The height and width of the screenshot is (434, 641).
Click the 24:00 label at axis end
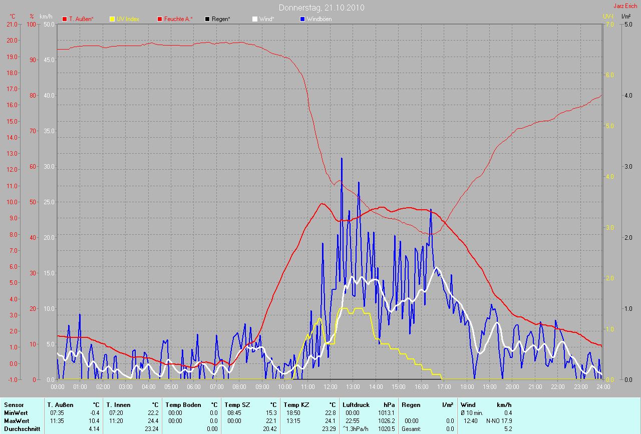[603, 387]
